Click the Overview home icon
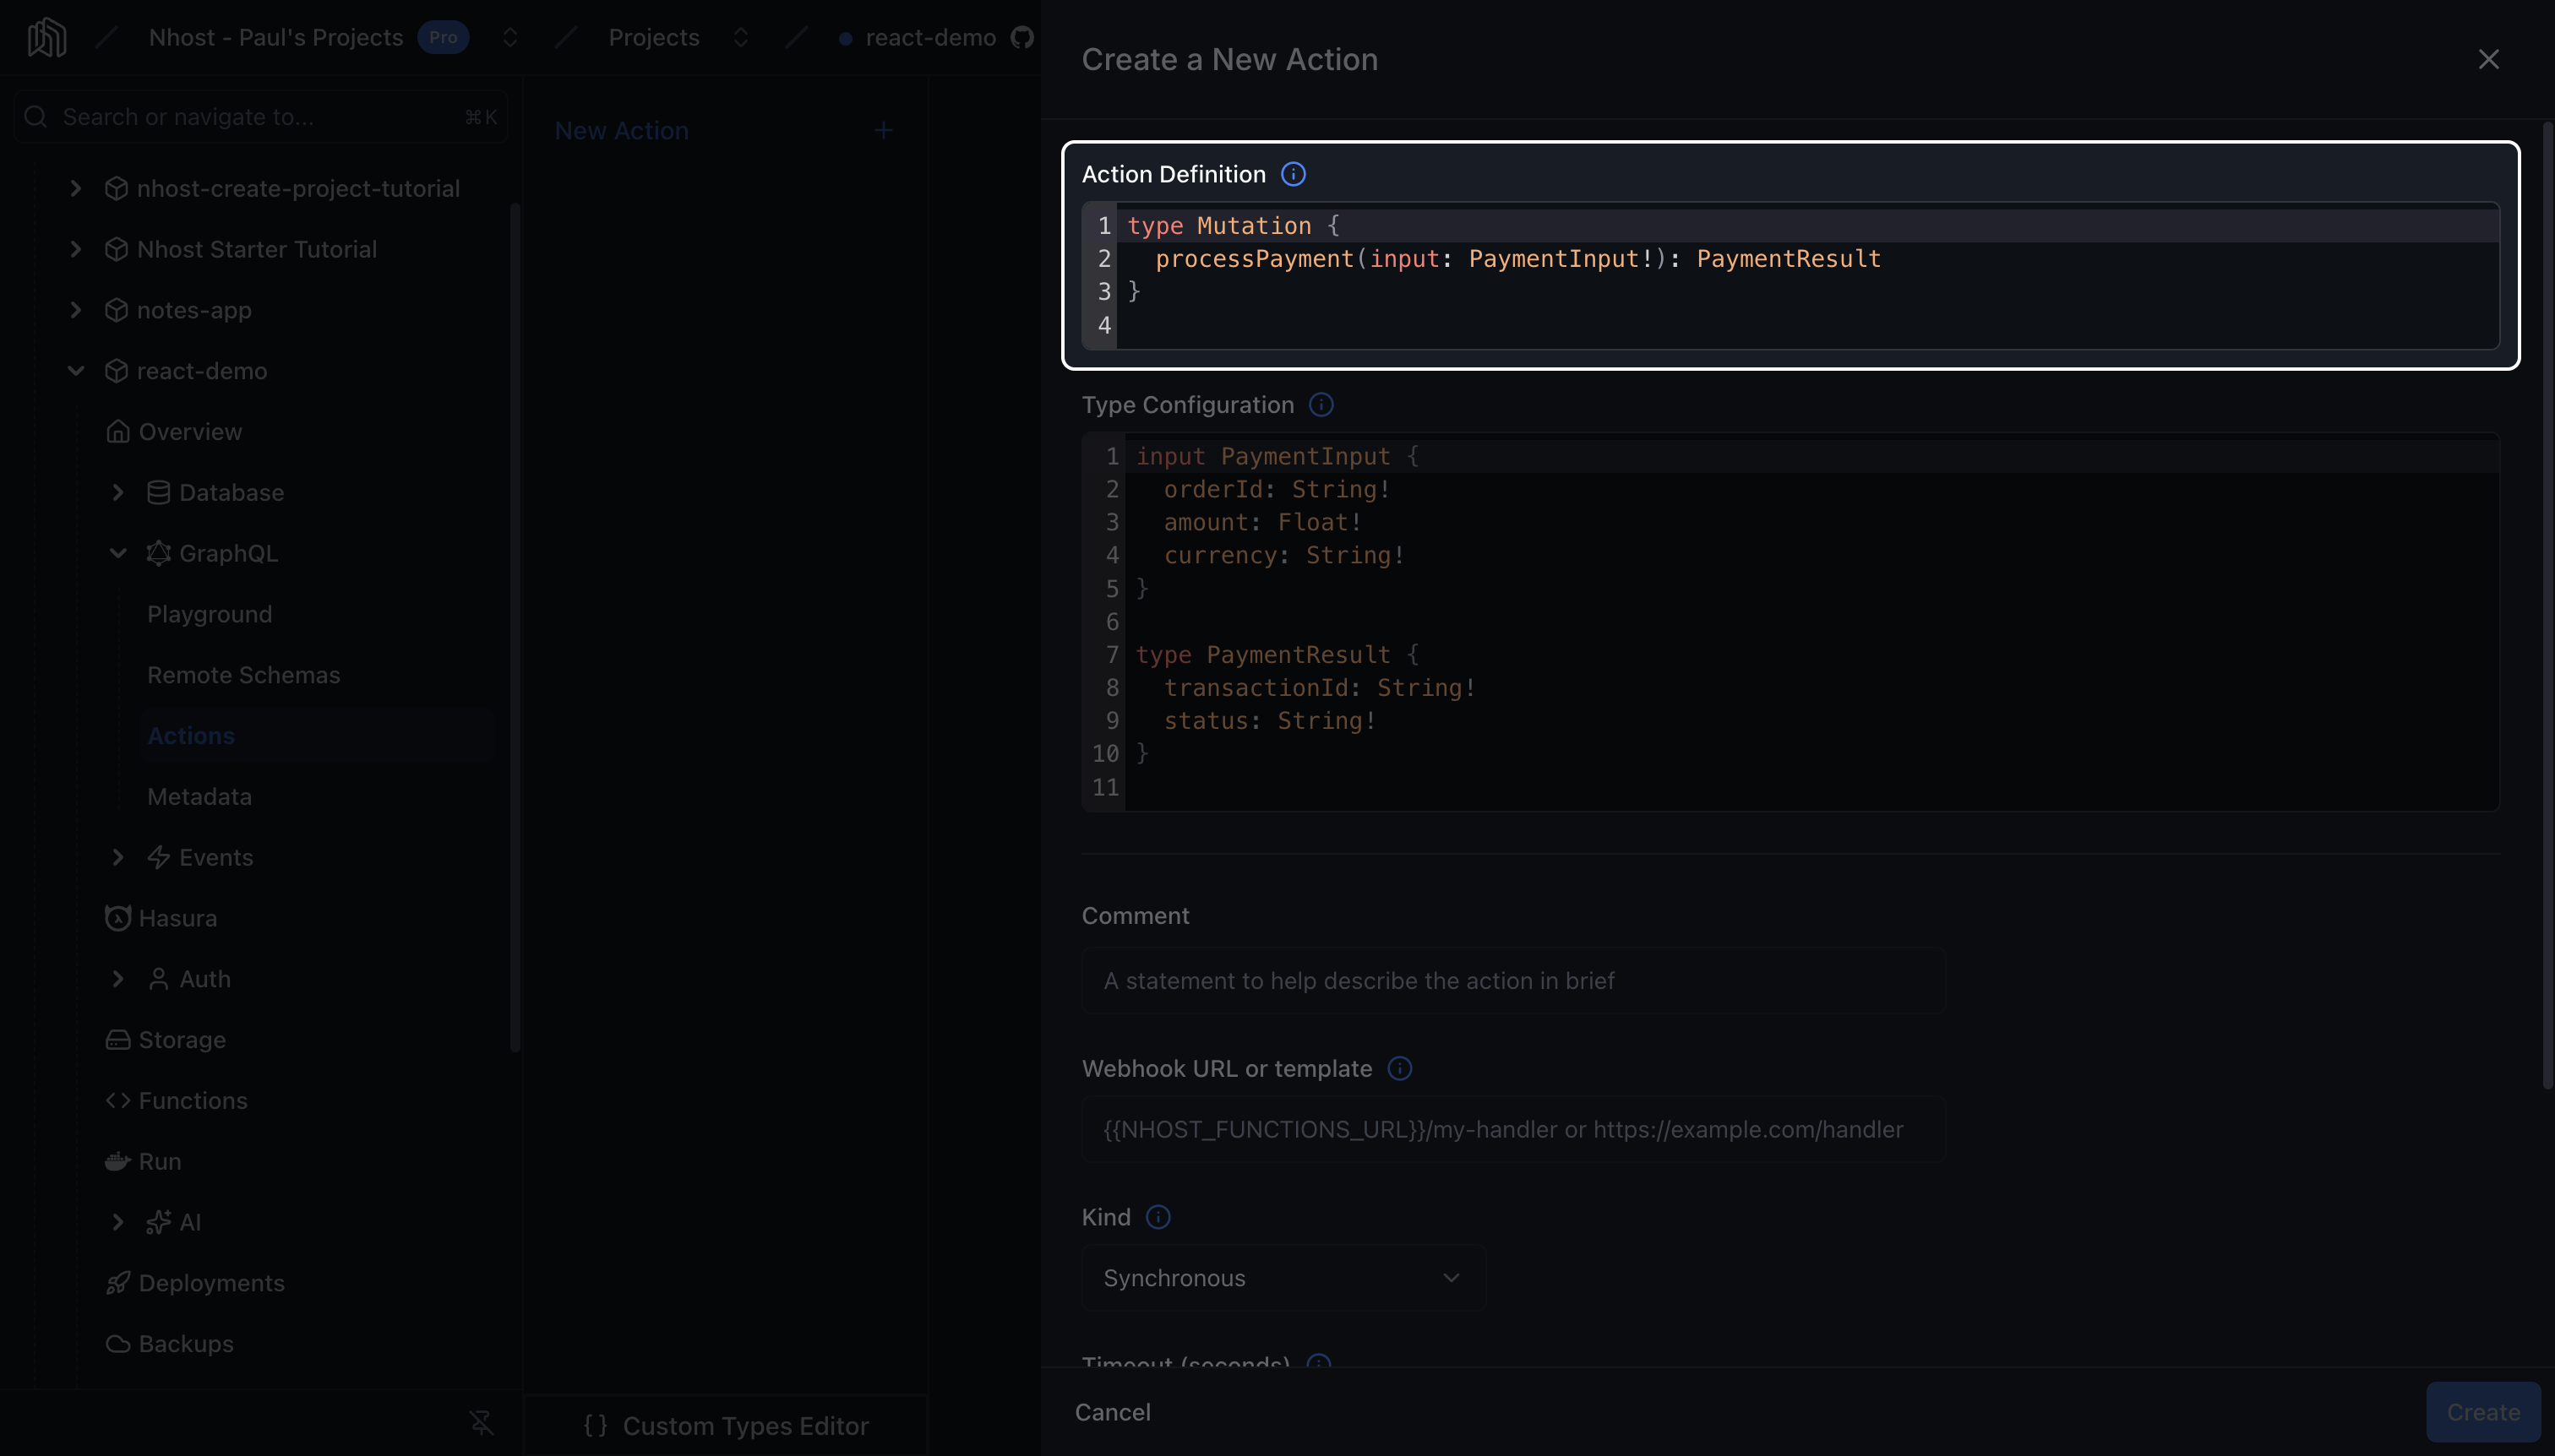Image resolution: width=2555 pixels, height=1456 pixels. click(x=117, y=432)
